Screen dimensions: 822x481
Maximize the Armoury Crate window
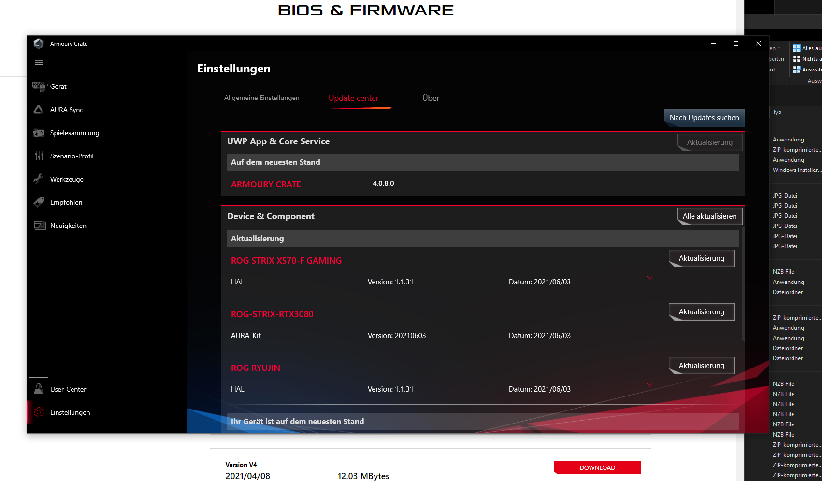click(736, 43)
